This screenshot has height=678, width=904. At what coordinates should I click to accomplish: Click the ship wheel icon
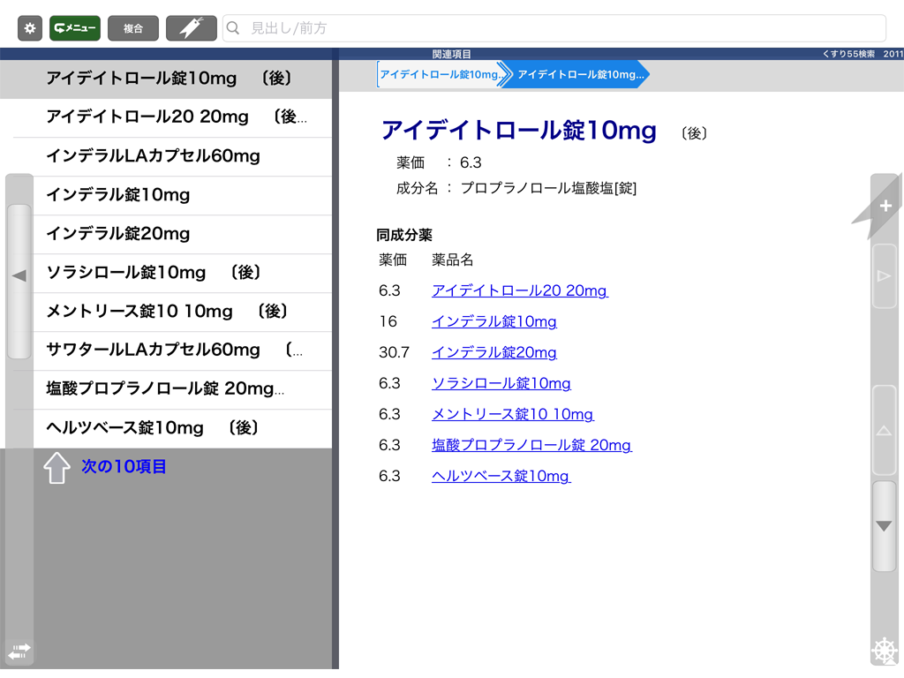click(x=884, y=652)
